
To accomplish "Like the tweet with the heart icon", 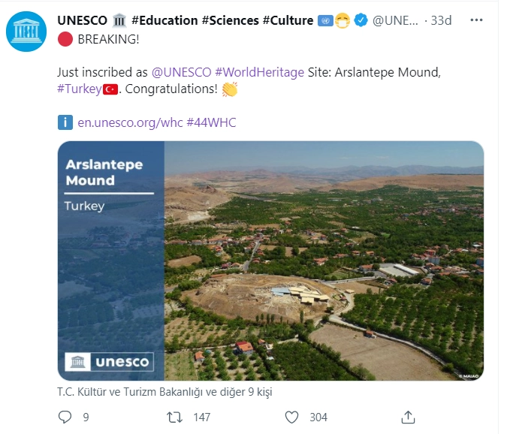I will point(291,417).
